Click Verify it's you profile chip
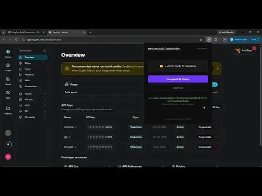 pyautogui.click(x=238, y=40)
